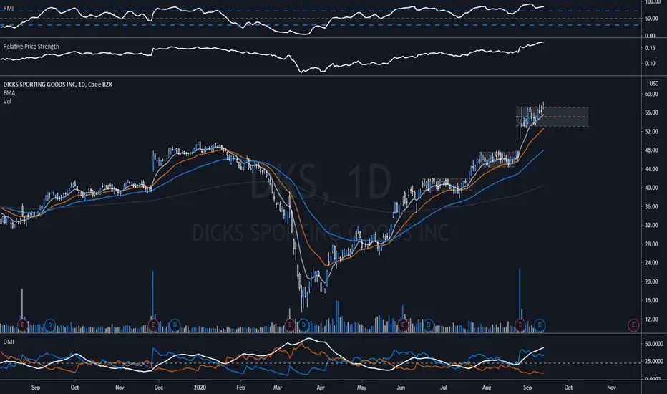This screenshot has width=667, height=394.
Task: Click the 2020 label on time axis
Action: tap(200, 387)
